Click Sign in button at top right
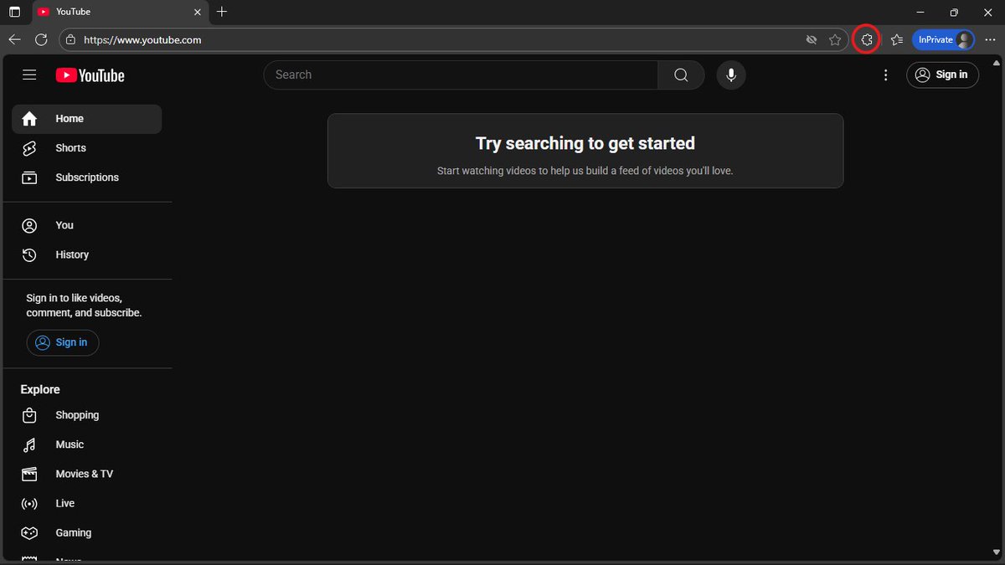Screen dimensions: 1005x565 tap(942, 74)
